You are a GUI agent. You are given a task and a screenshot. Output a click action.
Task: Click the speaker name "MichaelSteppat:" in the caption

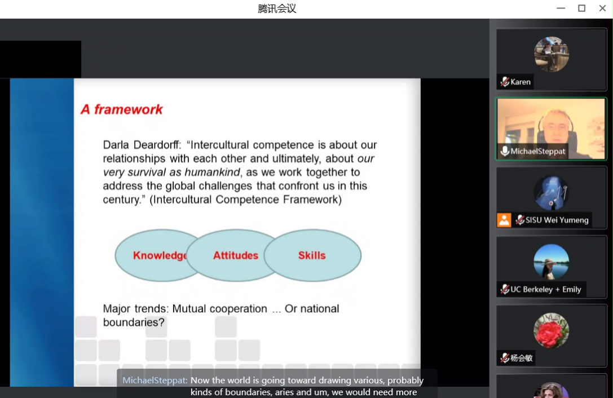(155, 381)
